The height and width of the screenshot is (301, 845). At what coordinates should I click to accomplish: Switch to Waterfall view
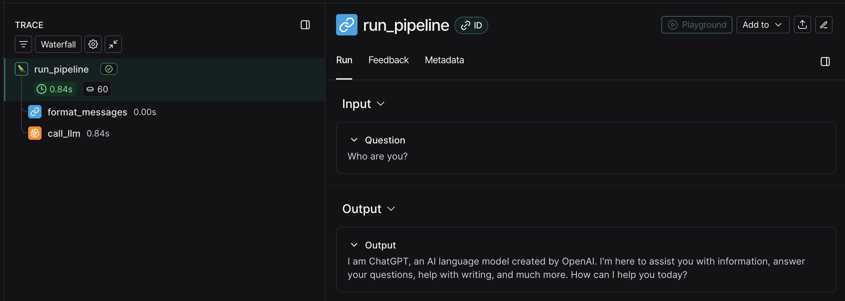58,44
